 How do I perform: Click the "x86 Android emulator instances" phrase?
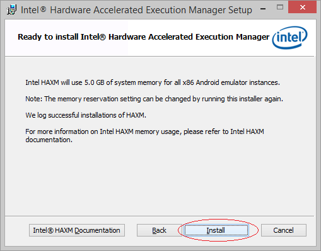(231, 82)
